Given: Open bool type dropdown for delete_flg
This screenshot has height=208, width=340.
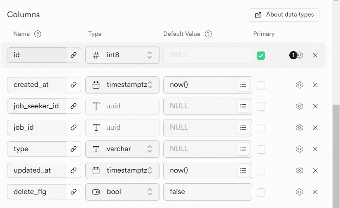Looking at the screenshot, I should (x=122, y=192).
